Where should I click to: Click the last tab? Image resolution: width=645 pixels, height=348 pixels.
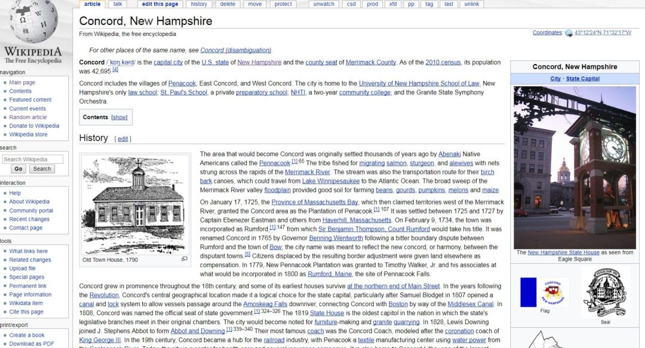(x=449, y=4)
